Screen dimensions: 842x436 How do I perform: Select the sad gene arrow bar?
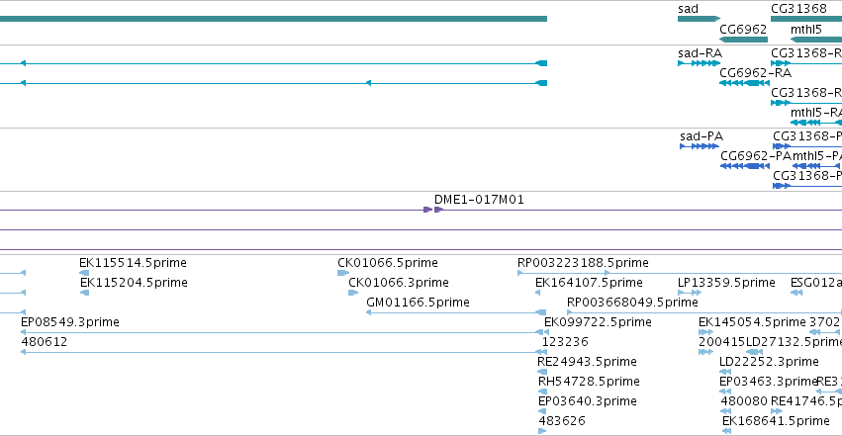click(699, 19)
